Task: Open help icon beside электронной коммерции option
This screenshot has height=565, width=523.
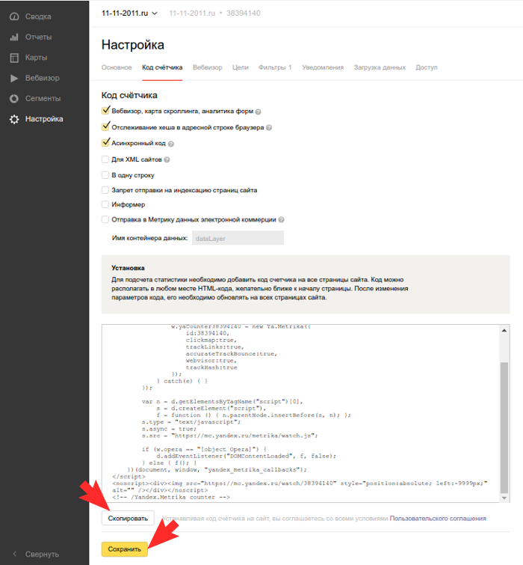Action: pos(281,220)
